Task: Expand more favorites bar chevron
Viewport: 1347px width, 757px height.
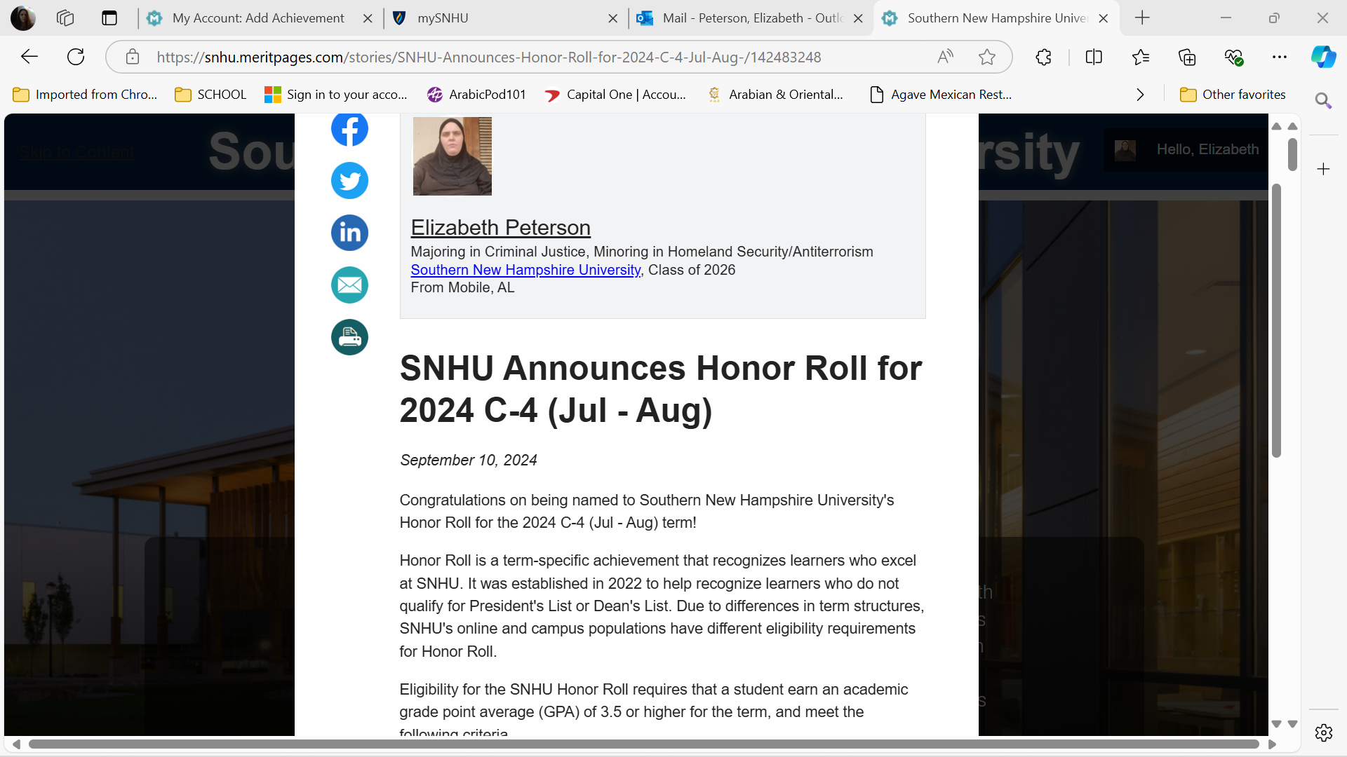Action: coord(1140,95)
